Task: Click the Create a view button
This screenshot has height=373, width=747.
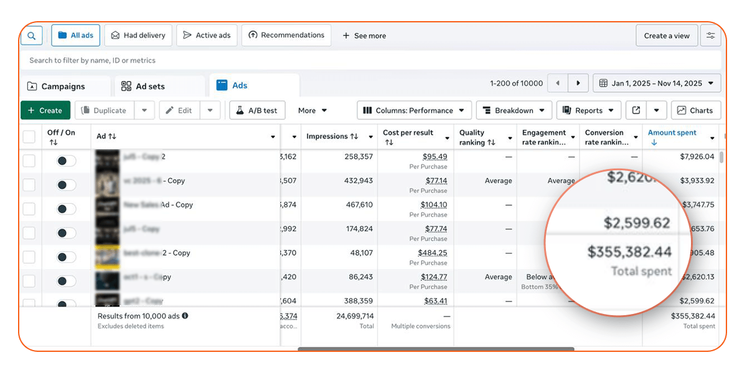Action: (667, 35)
